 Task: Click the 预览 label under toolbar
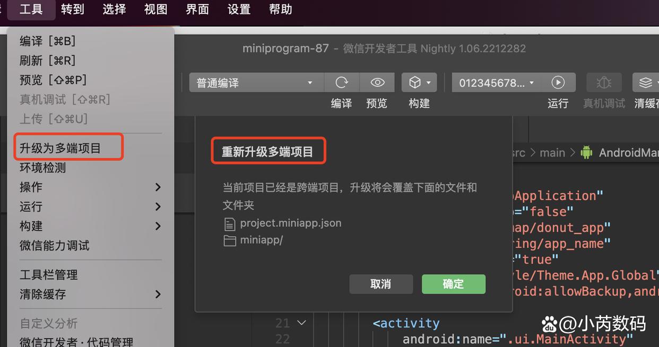[377, 103]
